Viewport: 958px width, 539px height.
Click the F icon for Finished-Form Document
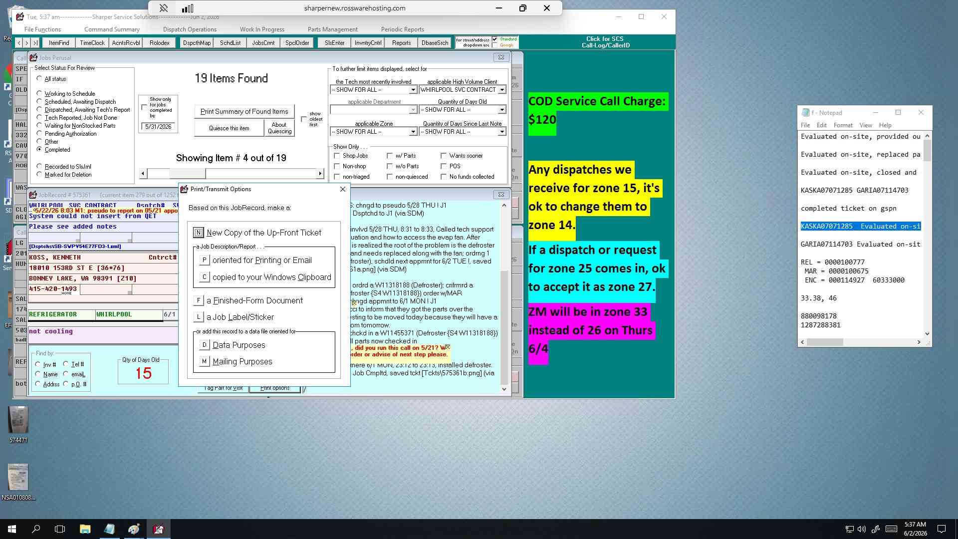[199, 300]
